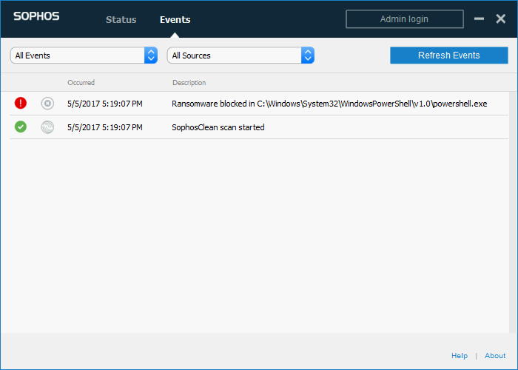Switch to the Status tab
The image size is (518, 370).
click(121, 20)
